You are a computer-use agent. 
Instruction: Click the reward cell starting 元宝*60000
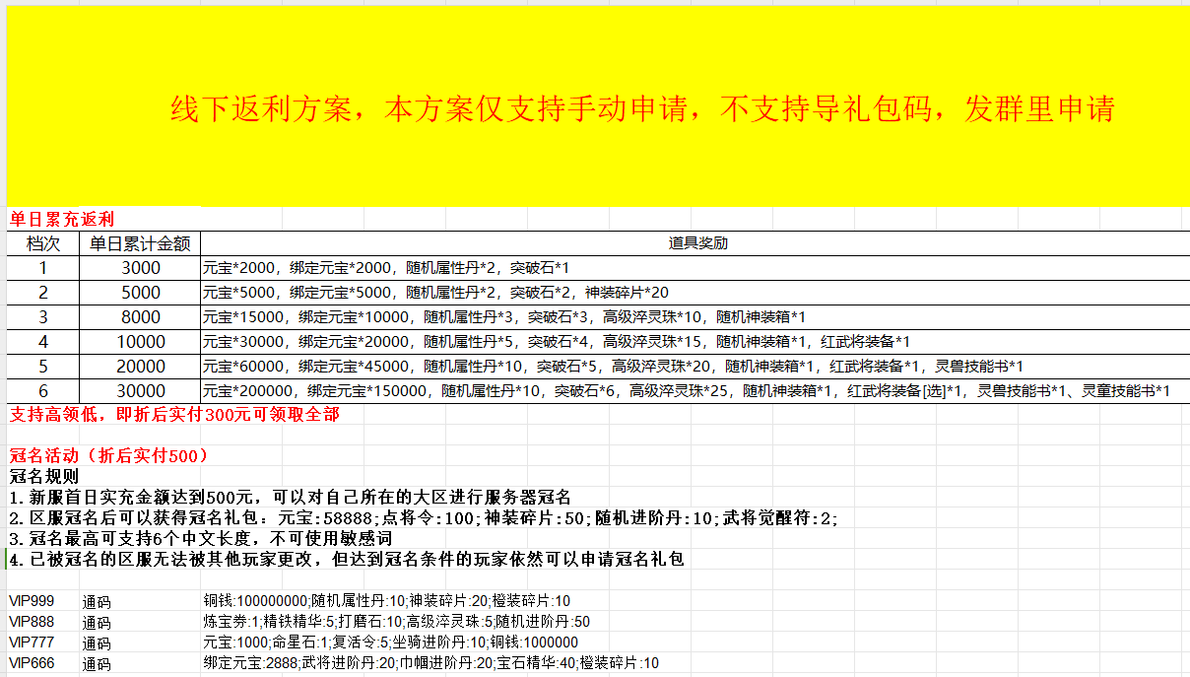[x=694, y=367]
